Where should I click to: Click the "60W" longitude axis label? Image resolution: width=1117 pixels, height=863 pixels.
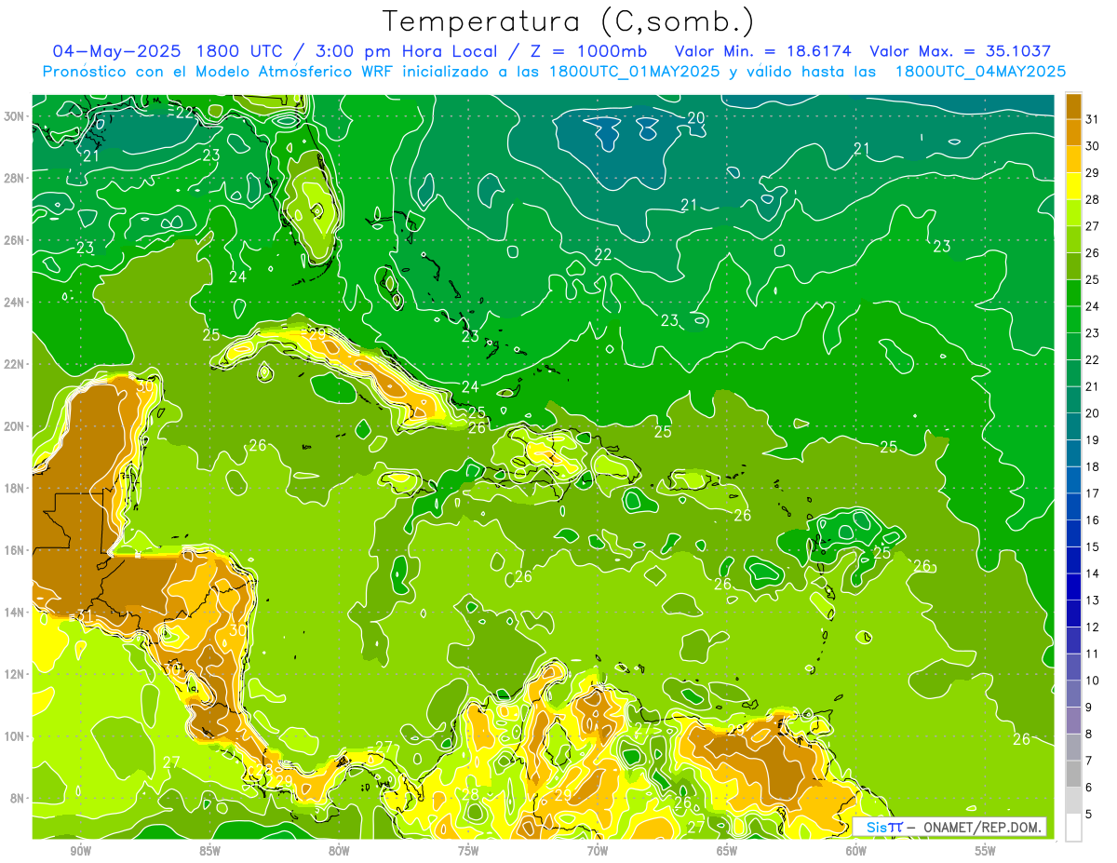[856, 851]
